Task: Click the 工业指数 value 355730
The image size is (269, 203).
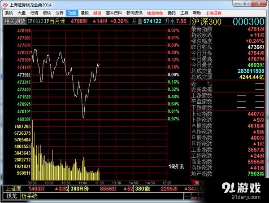Action: [256, 150]
